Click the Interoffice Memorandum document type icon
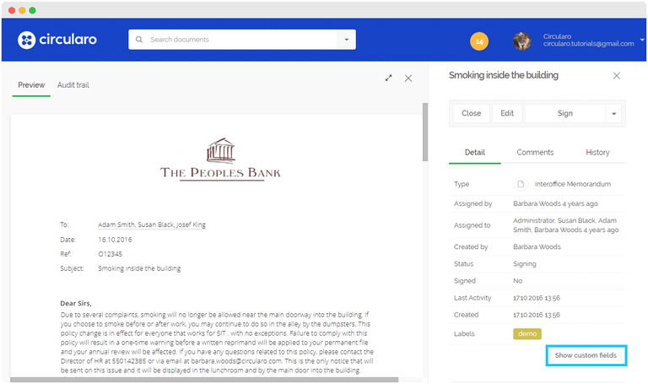The width and height of the screenshot is (648, 384). click(521, 184)
